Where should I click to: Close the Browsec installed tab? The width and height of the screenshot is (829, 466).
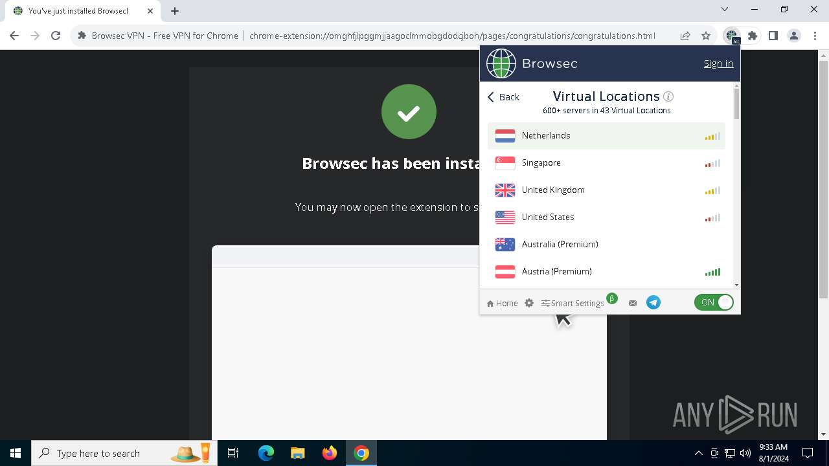click(150, 11)
